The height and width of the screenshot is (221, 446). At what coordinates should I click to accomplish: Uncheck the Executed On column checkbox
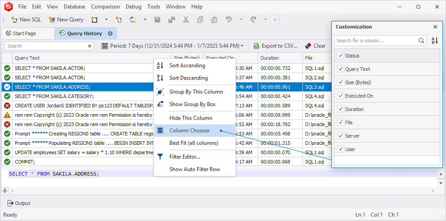point(340,95)
